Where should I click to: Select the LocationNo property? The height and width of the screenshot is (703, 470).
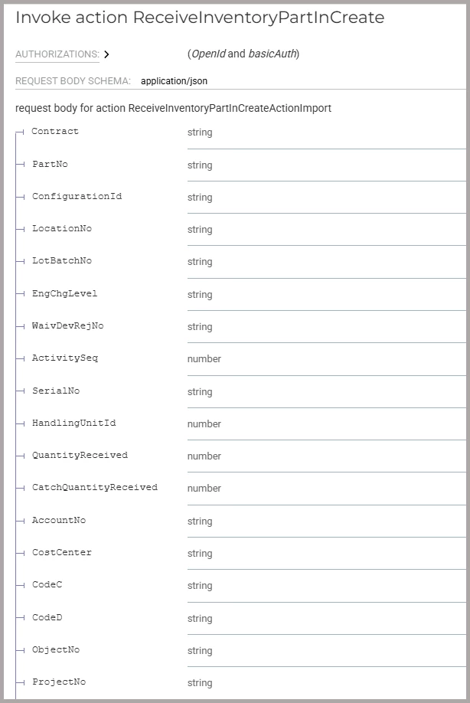tap(61, 229)
